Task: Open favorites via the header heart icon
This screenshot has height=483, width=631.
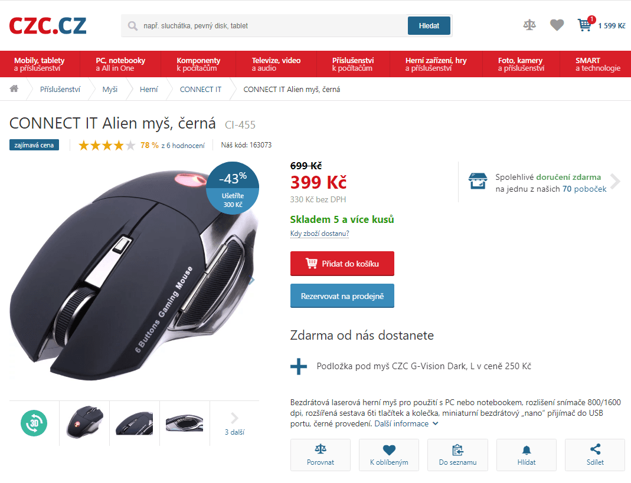Action: coord(557,25)
